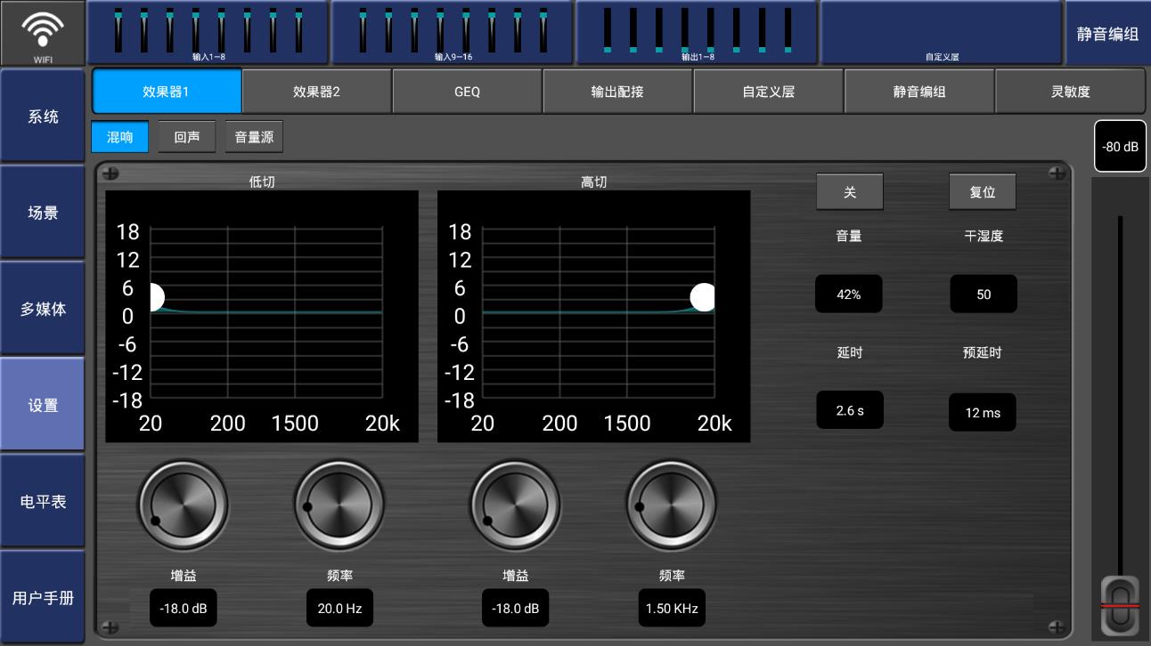Viewport: 1151px width, 646px height.
Task: Click the 高切 EQ graph area
Action: 594,316
